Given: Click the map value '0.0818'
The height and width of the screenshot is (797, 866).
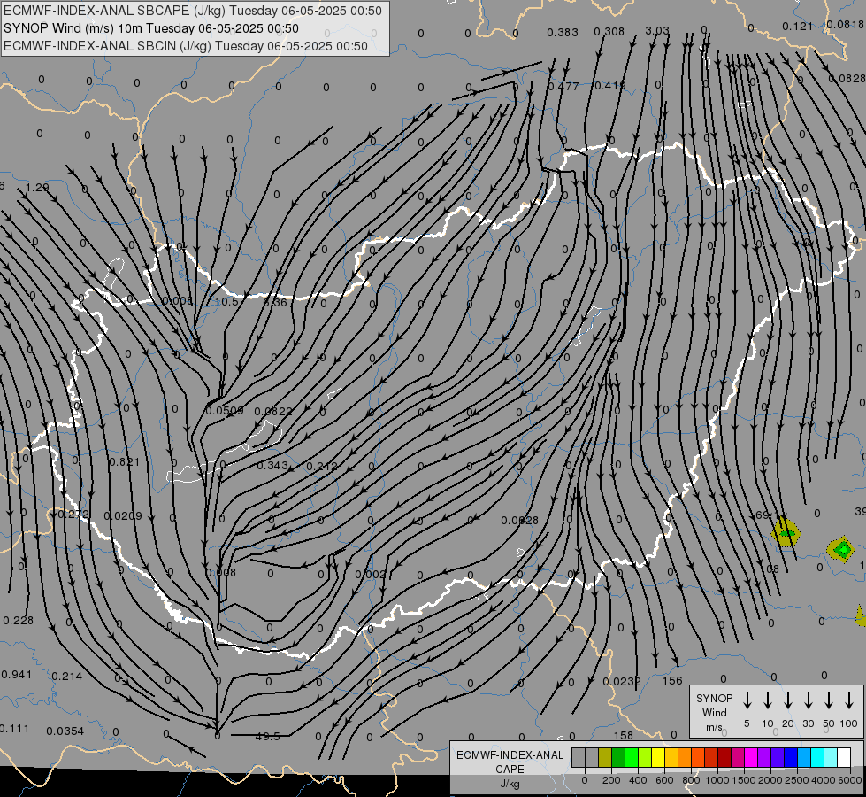Looking at the screenshot, I should coord(845,24).
